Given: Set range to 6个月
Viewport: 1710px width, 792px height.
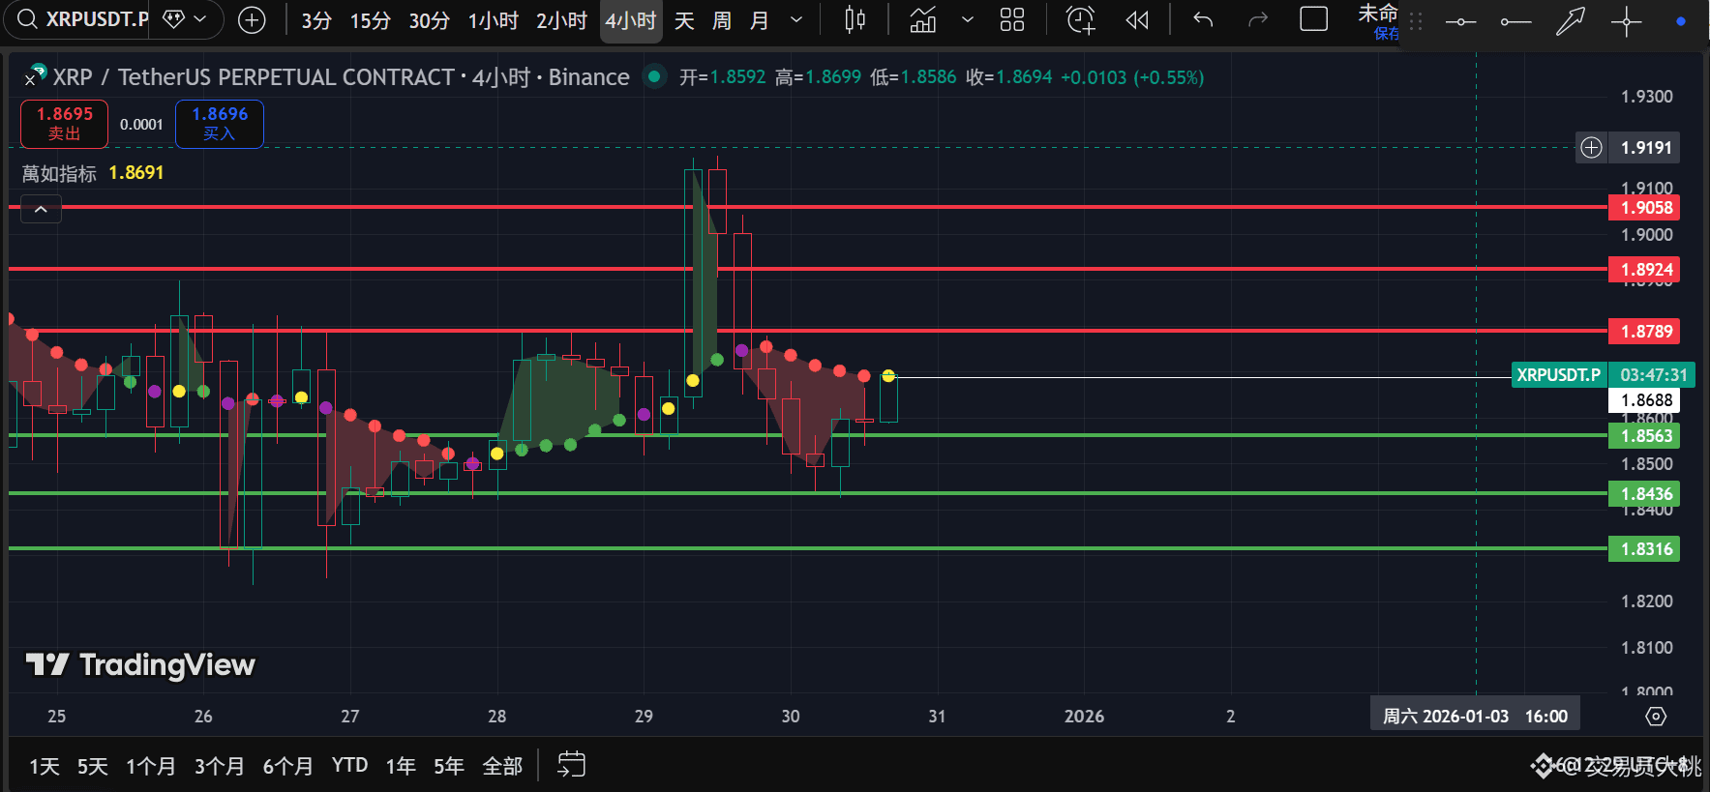Looking at the screenshot, I should click(x=287, y=766).
